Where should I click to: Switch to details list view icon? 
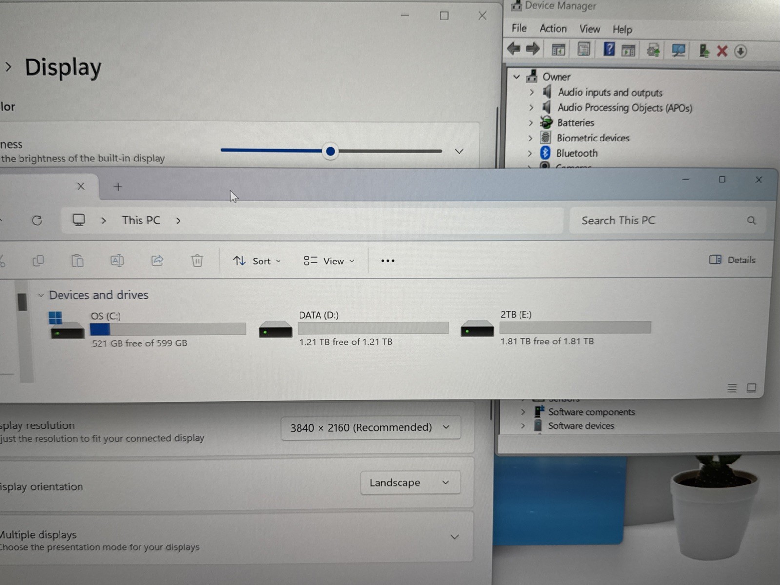[732, 388]
